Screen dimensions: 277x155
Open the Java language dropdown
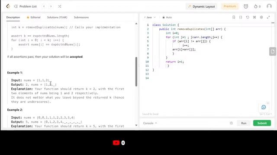pyautogui.click(x=150, y=17)
